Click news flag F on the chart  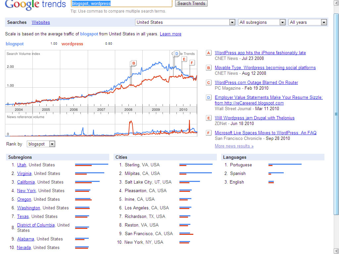(x=192, y=63)
